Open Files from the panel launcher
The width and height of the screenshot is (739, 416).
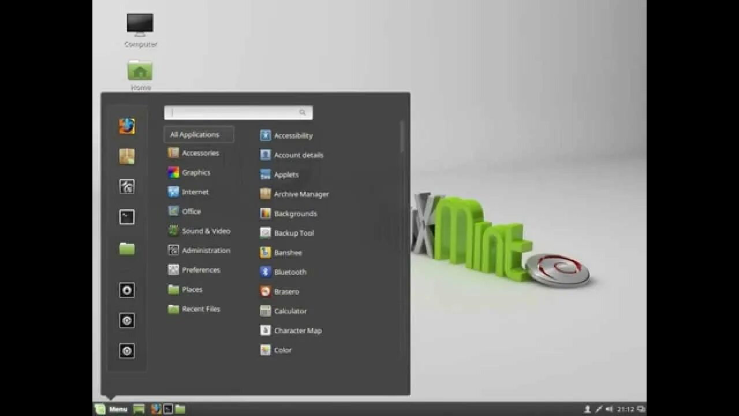[x=180, y=409]
